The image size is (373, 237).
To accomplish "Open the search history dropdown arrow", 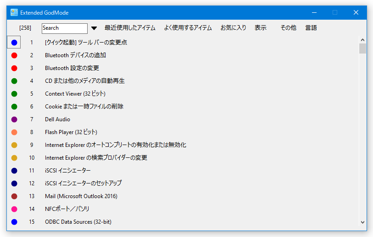I will tap(94, 28).
